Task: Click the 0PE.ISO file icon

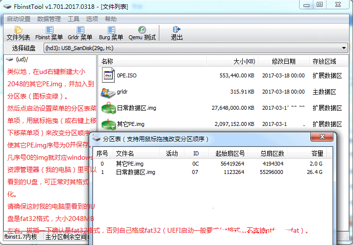Action: pyautogui.click(x=108, y=75)
